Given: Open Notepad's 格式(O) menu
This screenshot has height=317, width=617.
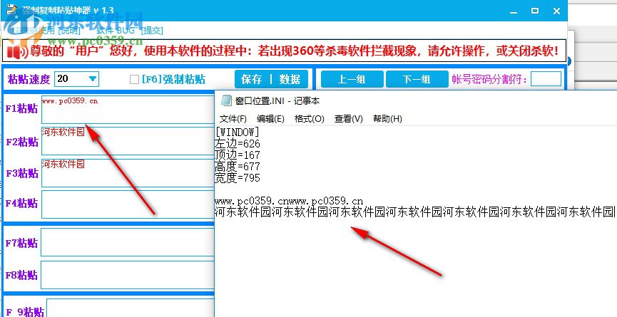Looking at the screenshot, I should pos(310,119).
